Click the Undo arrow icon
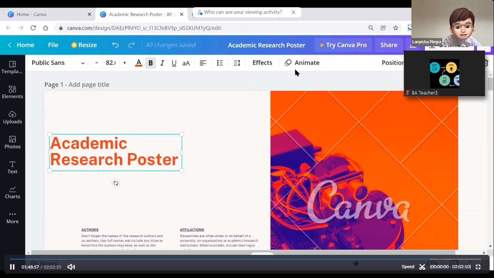This screenshot has width=494, height=278. pos(115,45)
